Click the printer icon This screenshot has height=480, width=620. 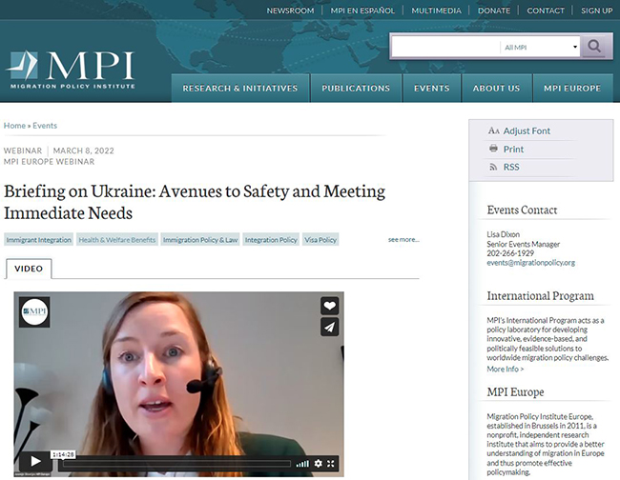tap(493, 149)
